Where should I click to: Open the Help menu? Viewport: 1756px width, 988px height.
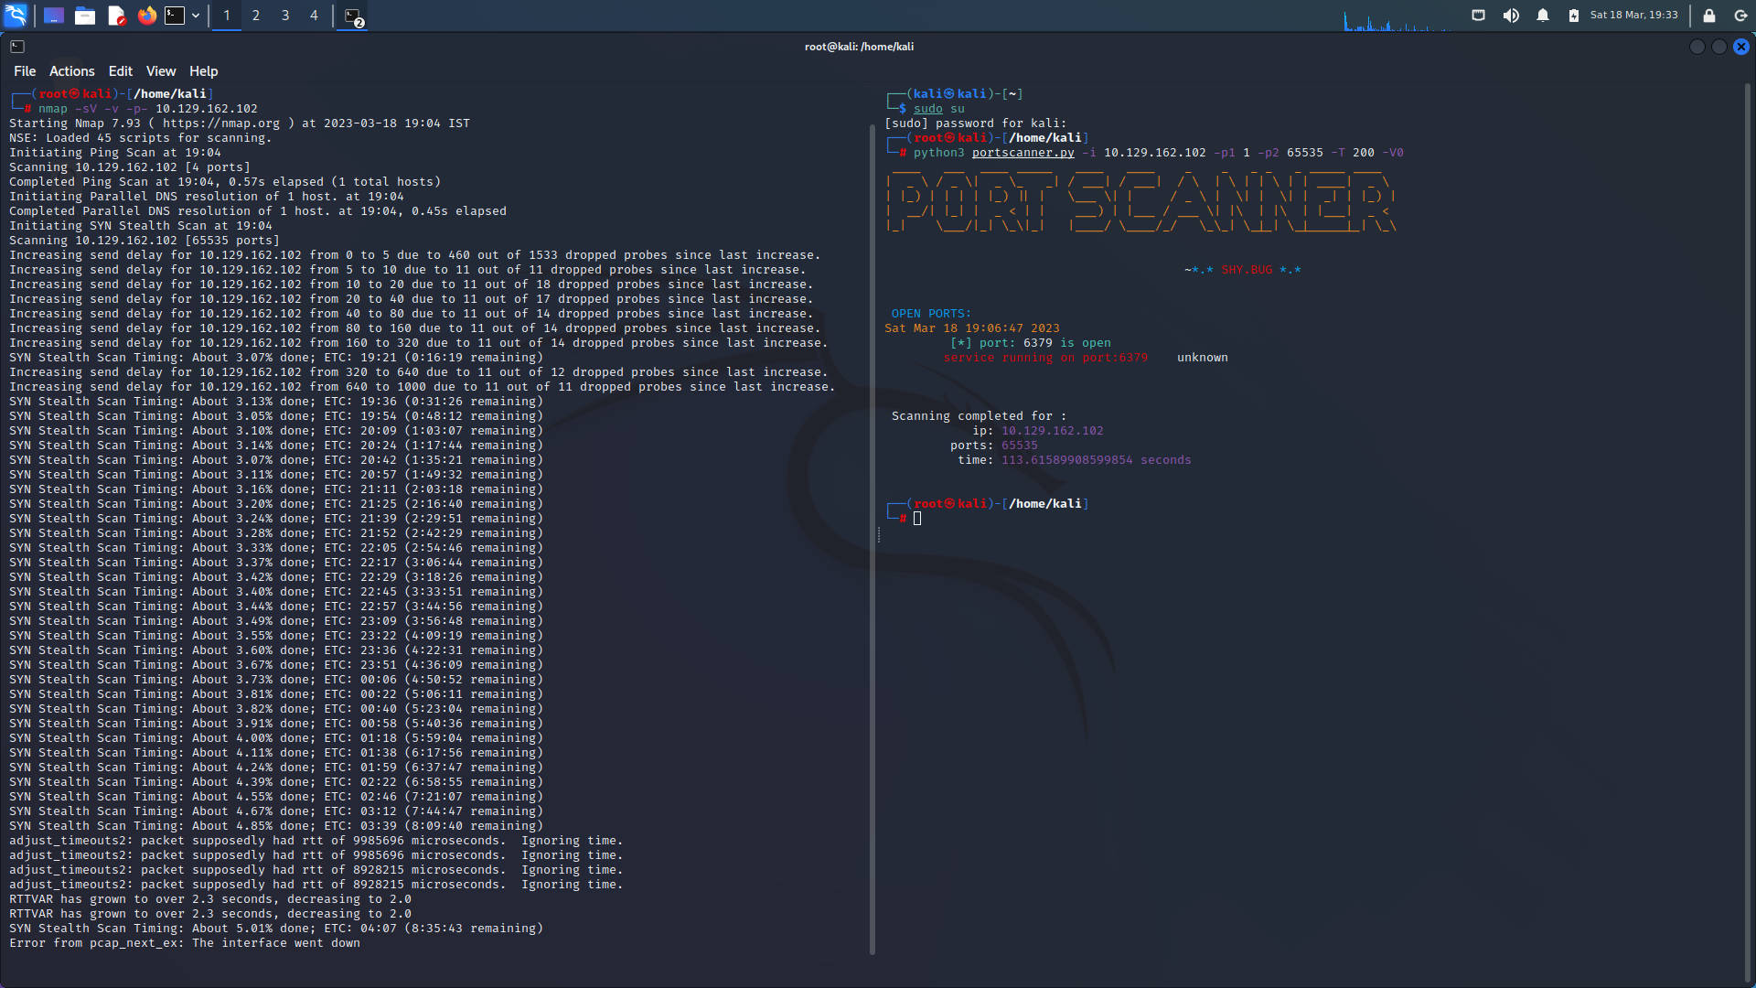click(x=202, y=70)
